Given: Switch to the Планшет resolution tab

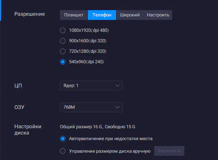Looking at the screenshot, I should (x=74, y=15).
